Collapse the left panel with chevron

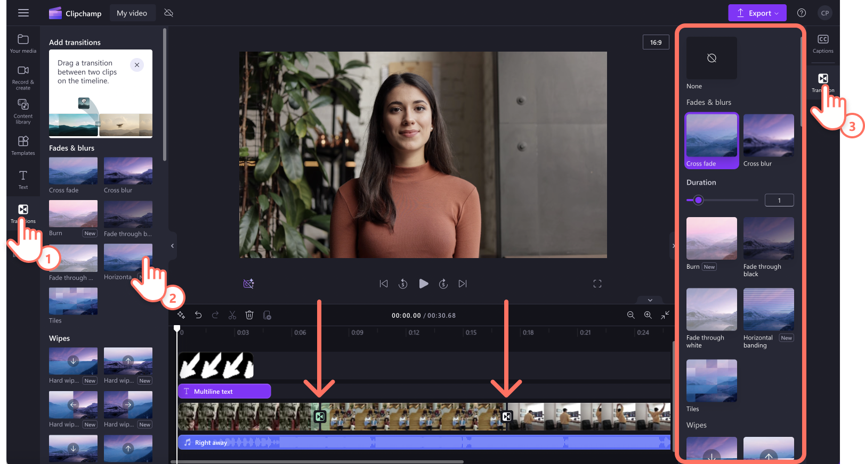(x=172, y=246)
